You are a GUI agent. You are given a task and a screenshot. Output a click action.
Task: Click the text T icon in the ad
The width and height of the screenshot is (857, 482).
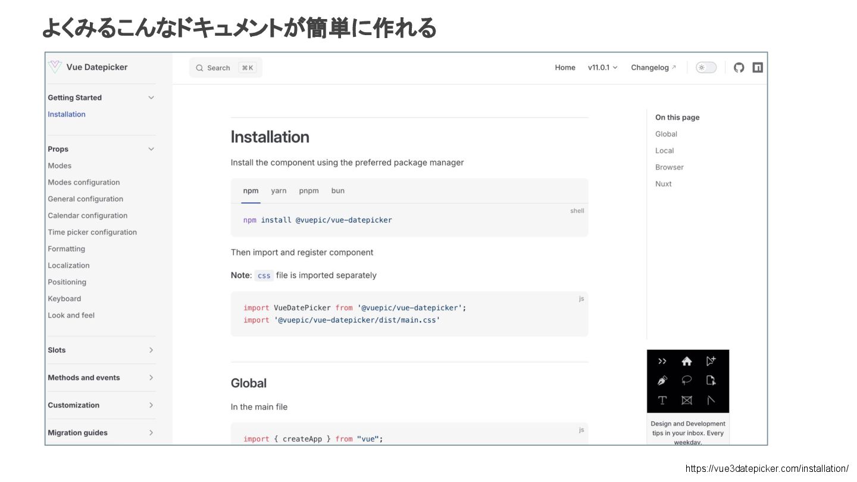(x=662, y=400)
